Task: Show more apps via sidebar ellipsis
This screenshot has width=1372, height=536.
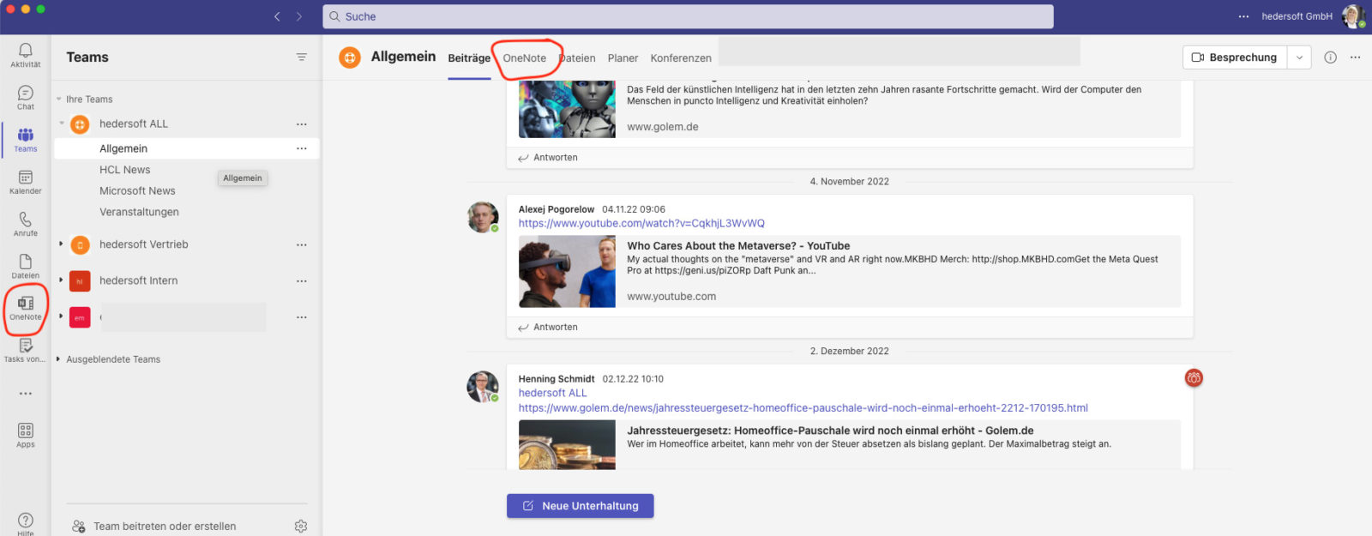Action: pos(26,394)
